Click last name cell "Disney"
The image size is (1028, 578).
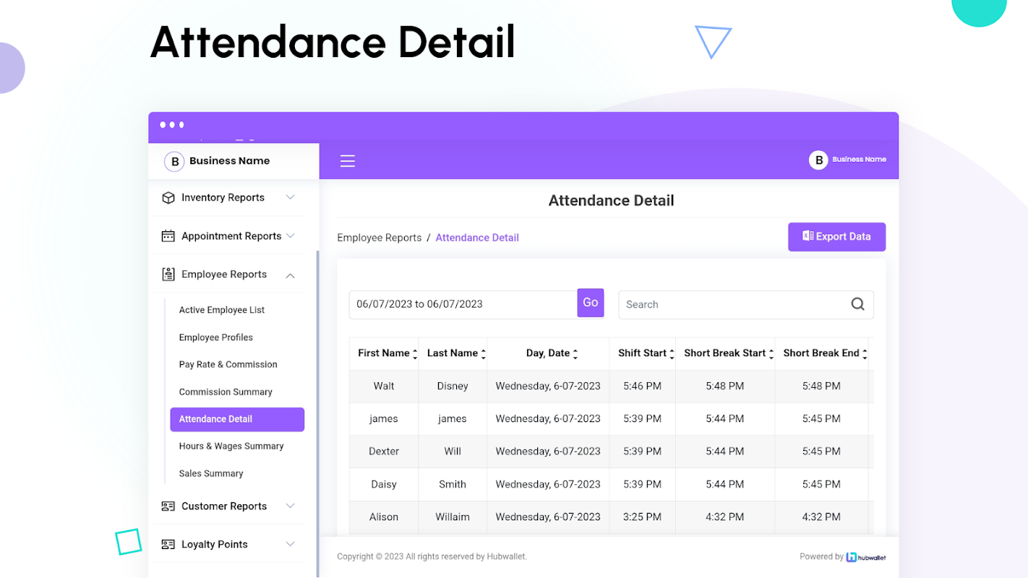tap(453, 387)
